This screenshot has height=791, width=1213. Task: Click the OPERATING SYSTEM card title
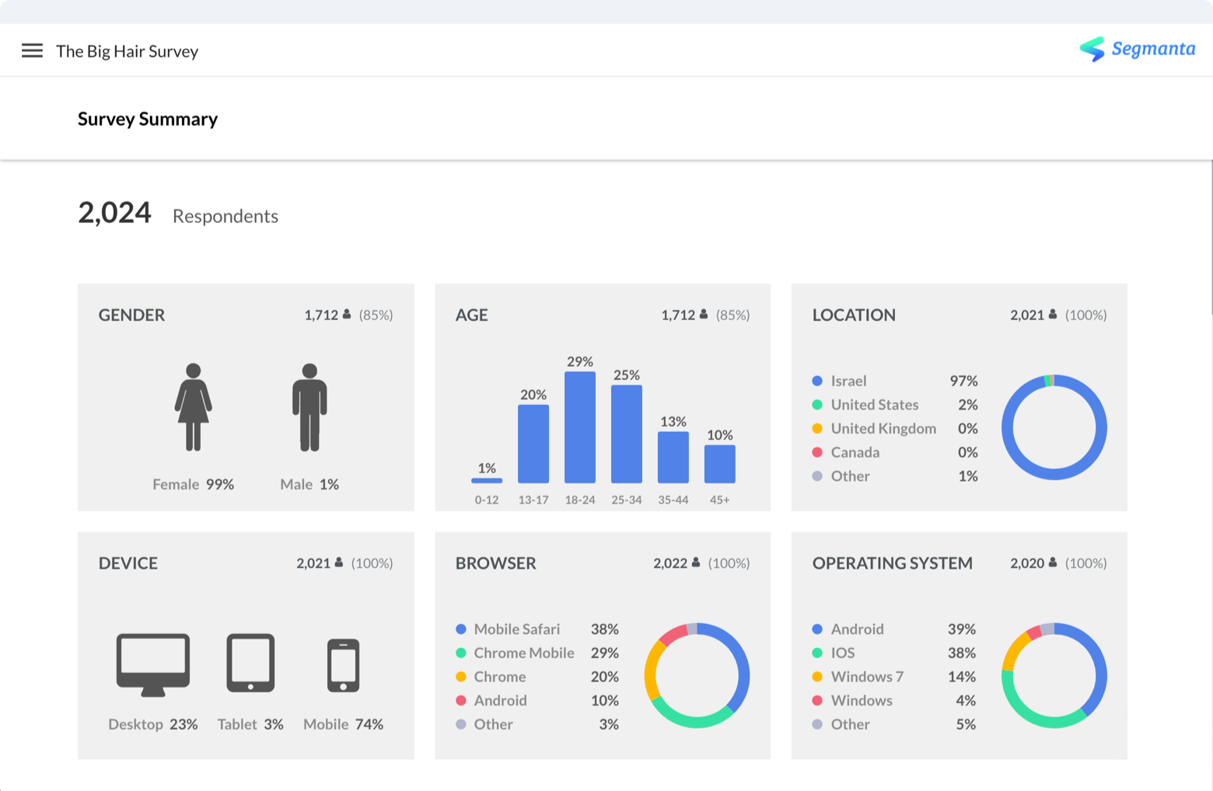pyautogui.click(x=893, y=563)
